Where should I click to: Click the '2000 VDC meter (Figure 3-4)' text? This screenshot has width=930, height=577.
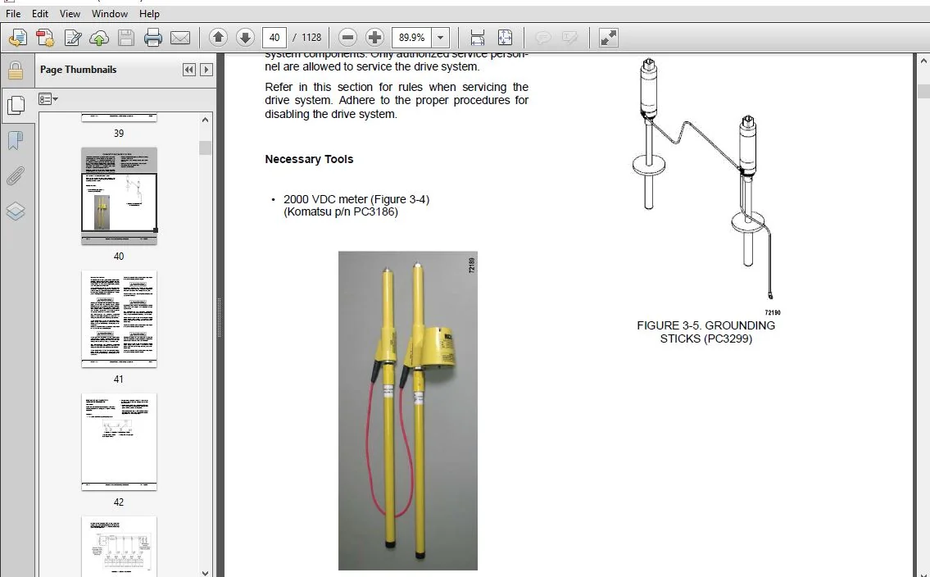click(356, 199)
